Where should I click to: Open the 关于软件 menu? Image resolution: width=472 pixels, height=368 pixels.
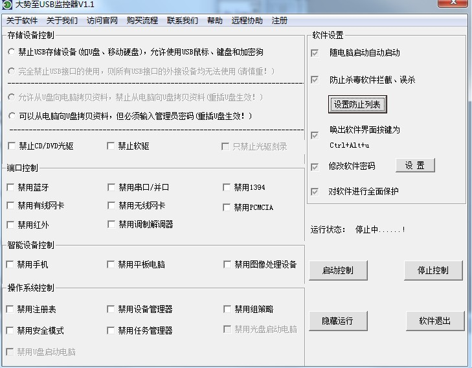pyautogui.click(x=22, y=21)
